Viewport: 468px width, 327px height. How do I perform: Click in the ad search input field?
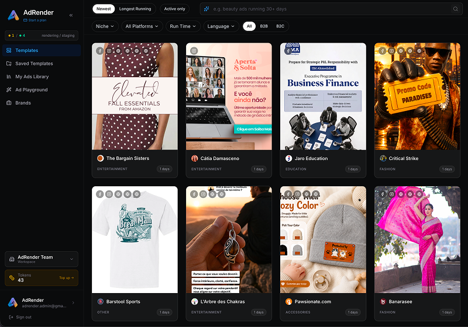pos(331,9)
